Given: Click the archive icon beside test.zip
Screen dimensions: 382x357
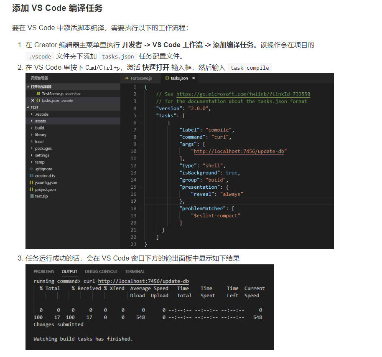Looking at the screenshot, I should pyautogui.click(x=32, y=196).
